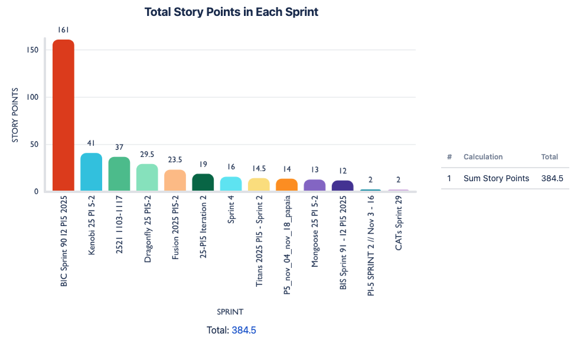Click the Calculation column header
The width and height of the screenshot is (577, 340).
(483, 157)
